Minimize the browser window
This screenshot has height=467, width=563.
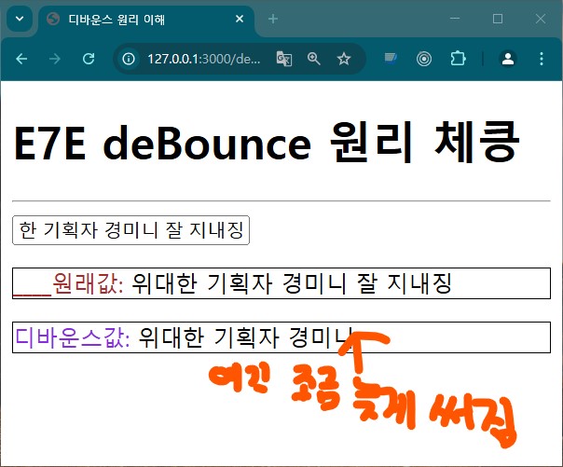click(455, 19)
